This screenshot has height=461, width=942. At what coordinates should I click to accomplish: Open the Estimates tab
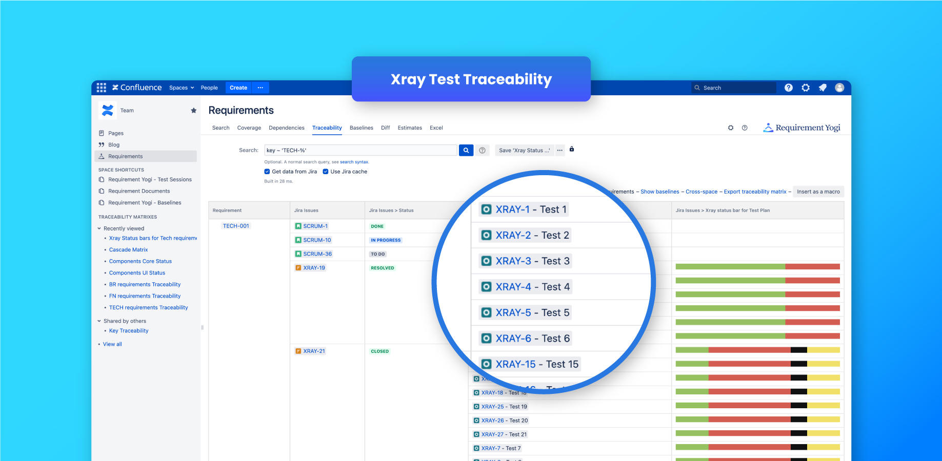point(410,128)
